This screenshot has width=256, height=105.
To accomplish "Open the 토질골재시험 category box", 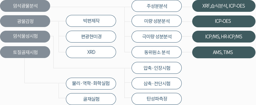I will (x=25, y=52).
